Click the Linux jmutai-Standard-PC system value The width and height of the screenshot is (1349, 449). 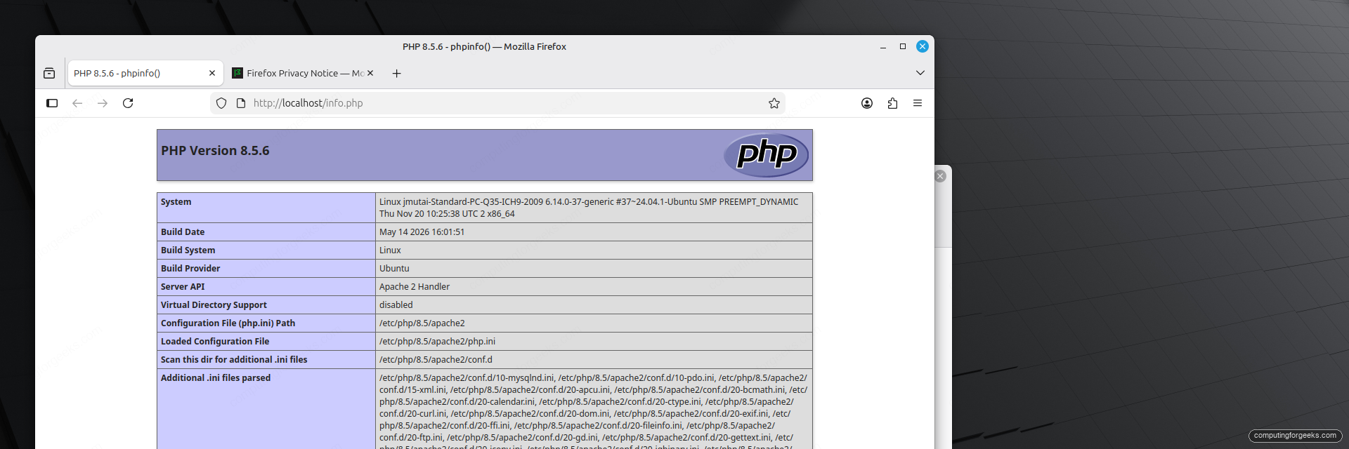[x=589, y=208]
